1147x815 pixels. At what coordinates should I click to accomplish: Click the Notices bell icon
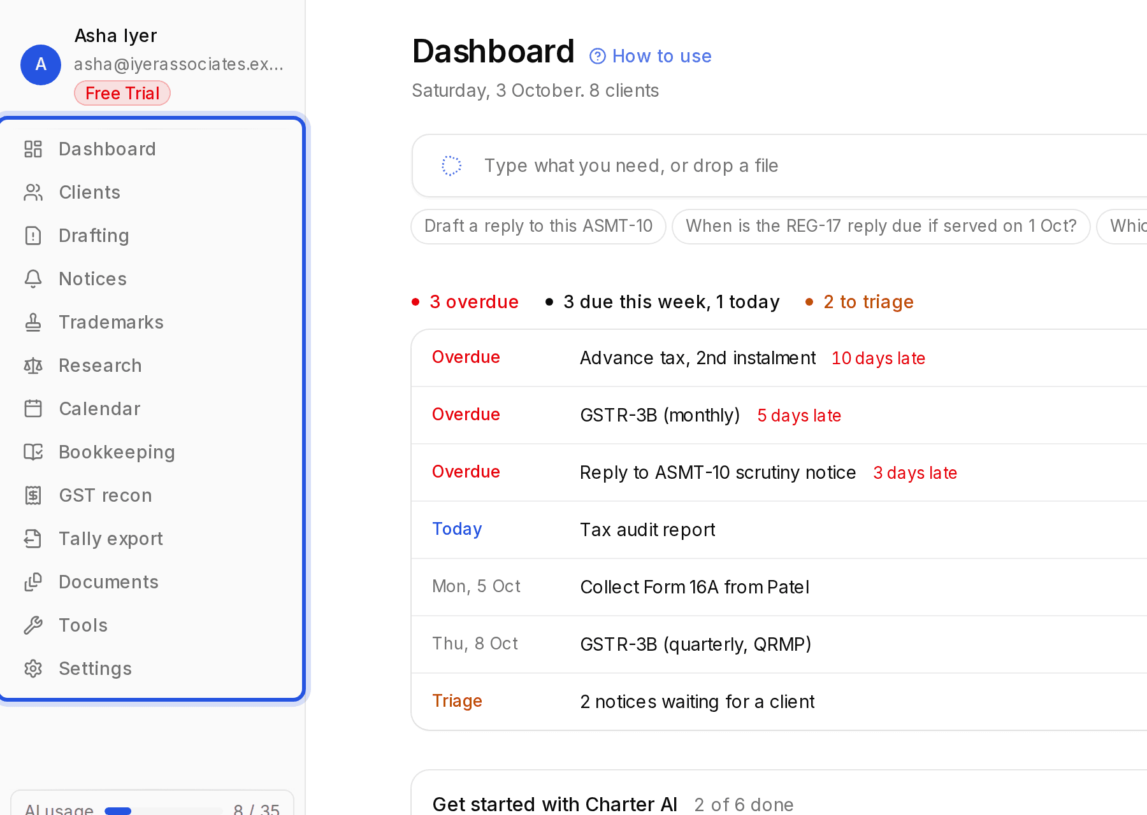click(33, 279)
